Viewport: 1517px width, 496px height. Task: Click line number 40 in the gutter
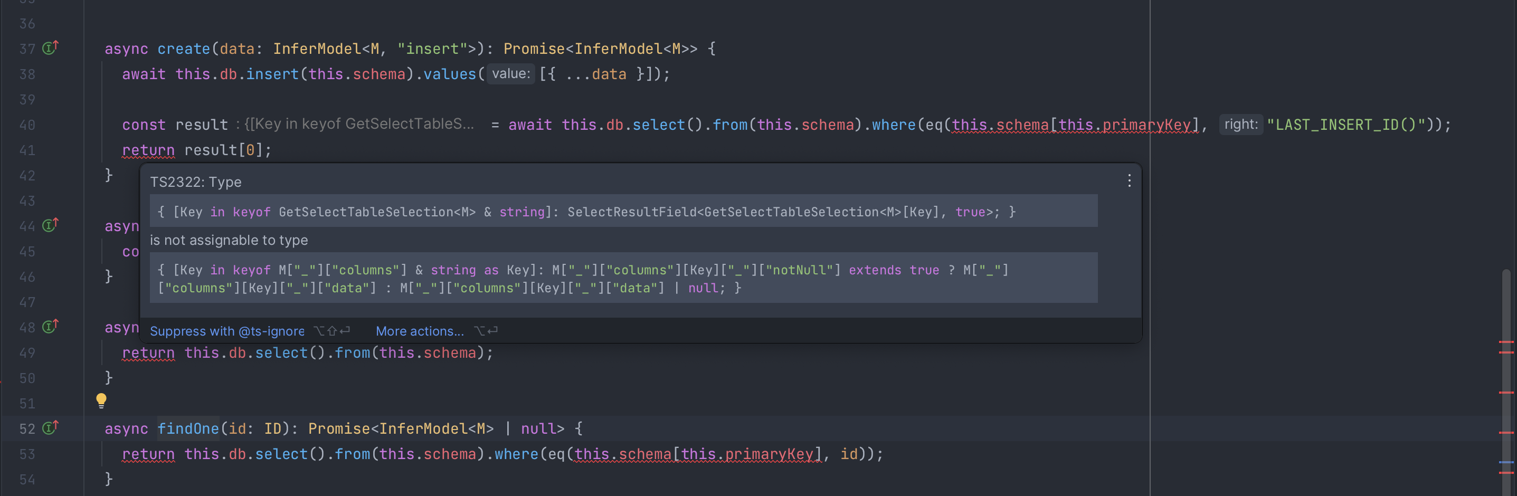[27, 125]
